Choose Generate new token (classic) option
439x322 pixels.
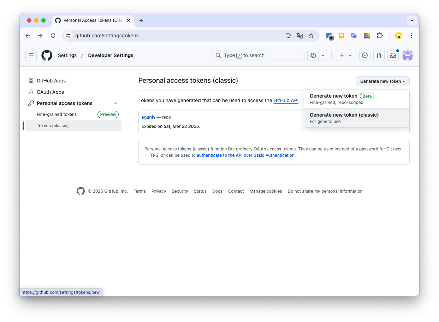pos(357,118)
